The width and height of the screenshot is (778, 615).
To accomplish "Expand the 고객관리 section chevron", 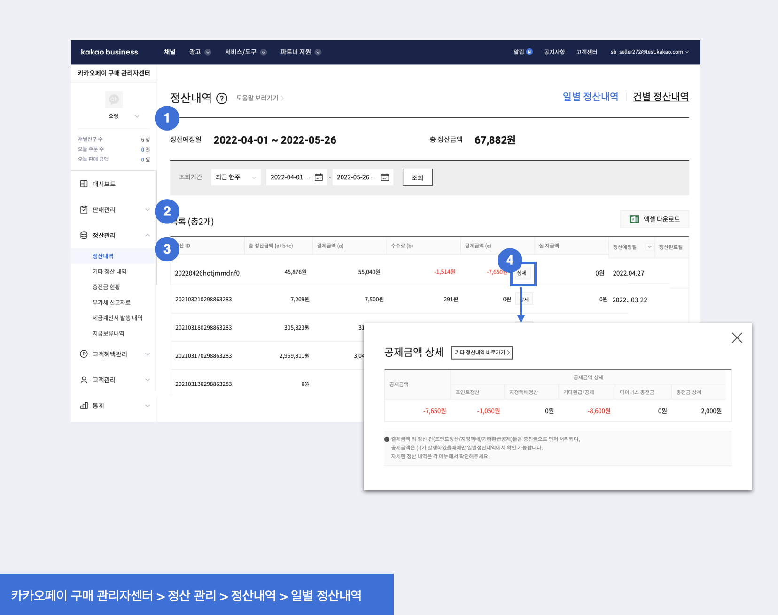I will (x=148, y=380).
